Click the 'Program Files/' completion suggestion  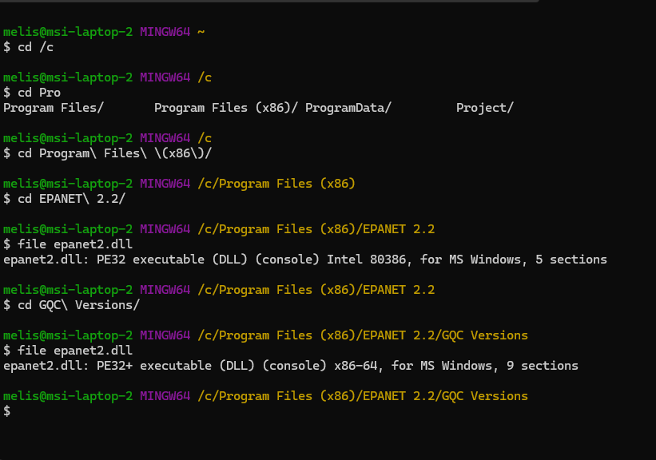(x=53, y=108)
